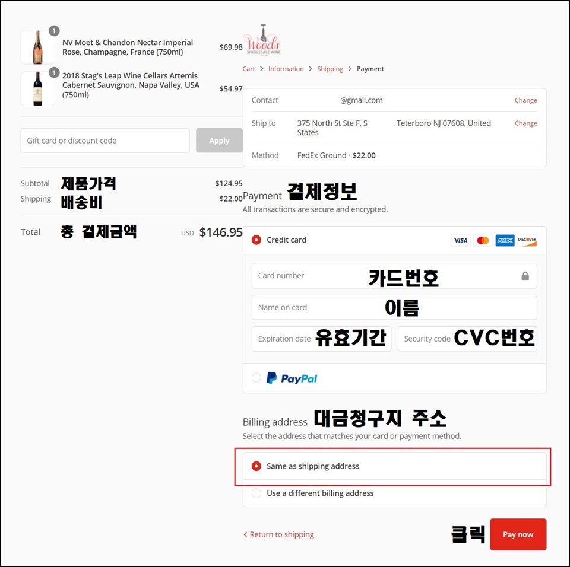The height and width of the screenshot is (567, 570).
Task: Select the Credit card payment option
Action: click(x=256, y=240)
